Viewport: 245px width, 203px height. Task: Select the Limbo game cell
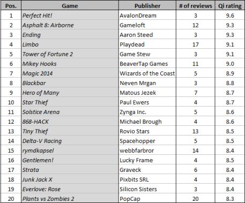tap(70, 44)
